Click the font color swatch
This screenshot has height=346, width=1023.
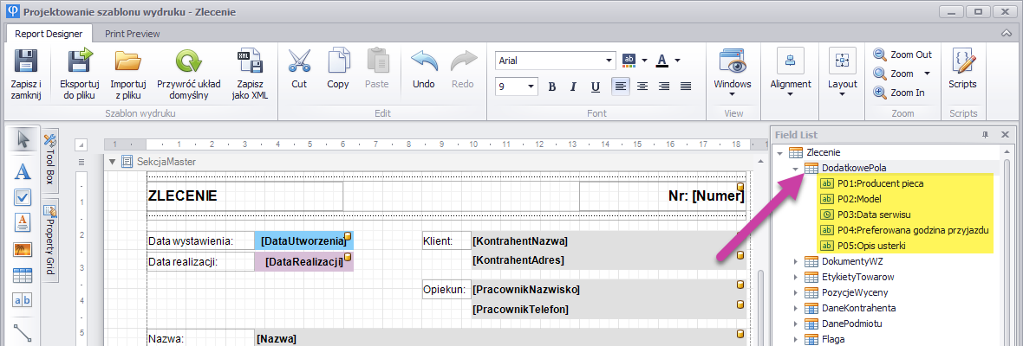click(x=661, y=61)
